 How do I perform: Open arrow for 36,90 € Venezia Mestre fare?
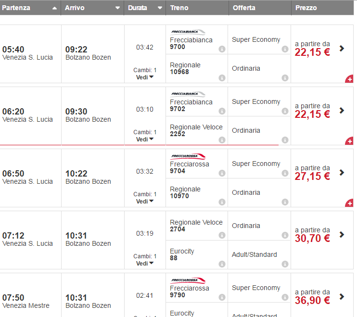[x=342, y=296]
